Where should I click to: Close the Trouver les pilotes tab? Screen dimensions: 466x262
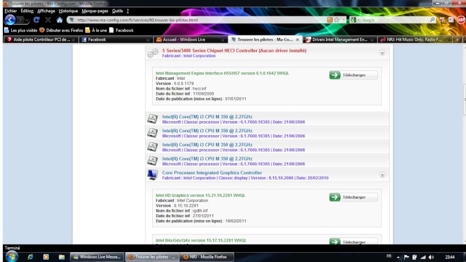(297, 40)
